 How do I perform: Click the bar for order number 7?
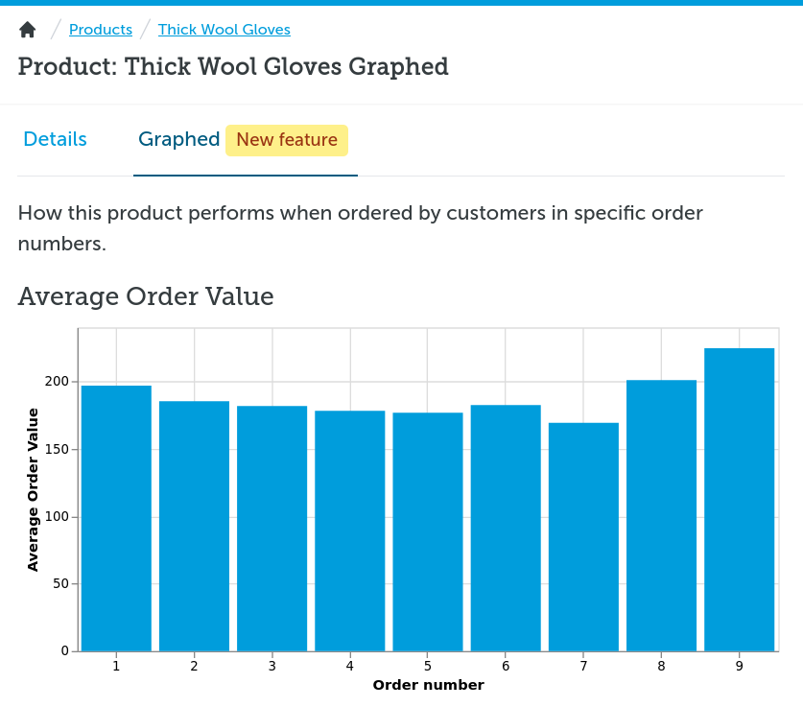[583, 536]
